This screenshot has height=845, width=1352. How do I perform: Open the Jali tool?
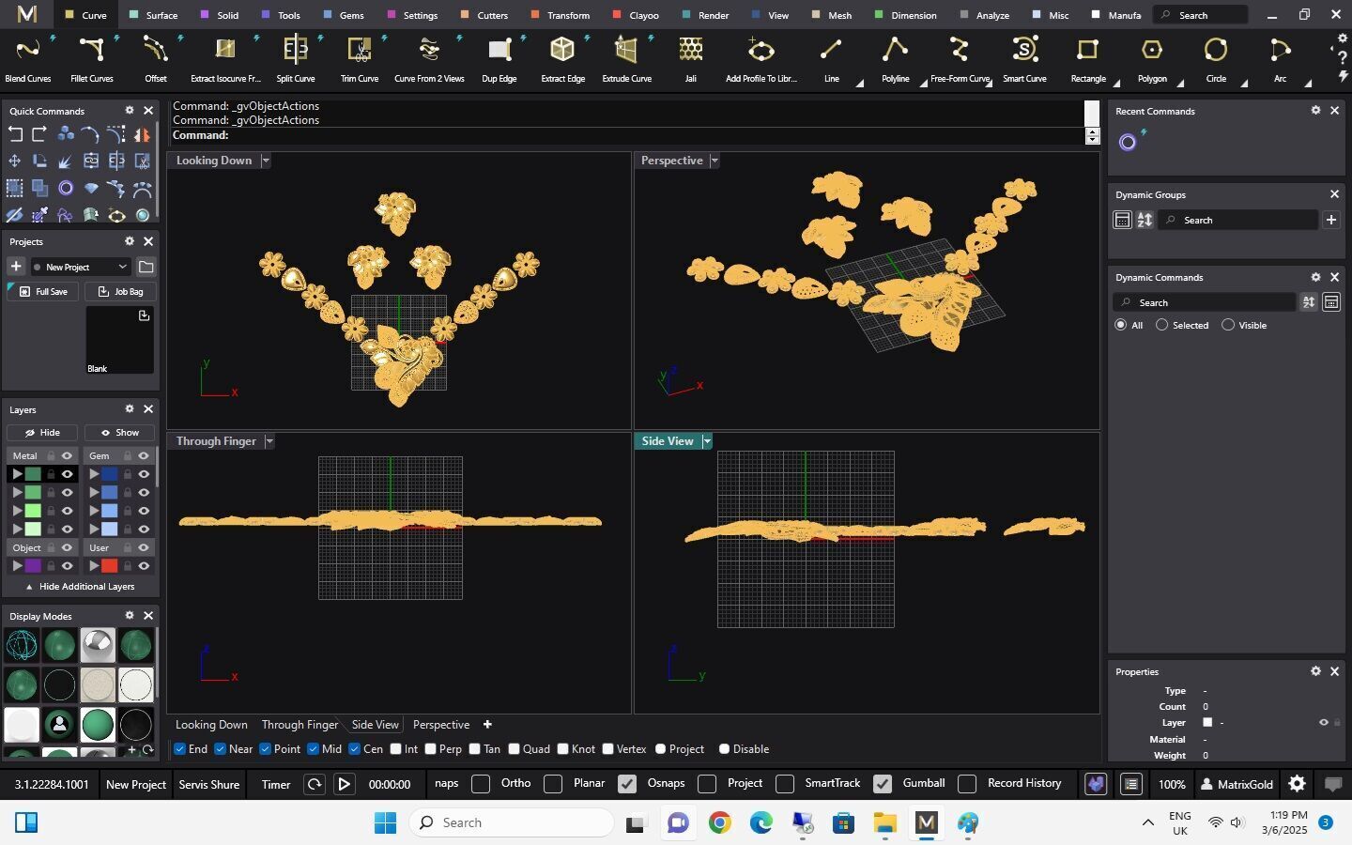(691, 58)
